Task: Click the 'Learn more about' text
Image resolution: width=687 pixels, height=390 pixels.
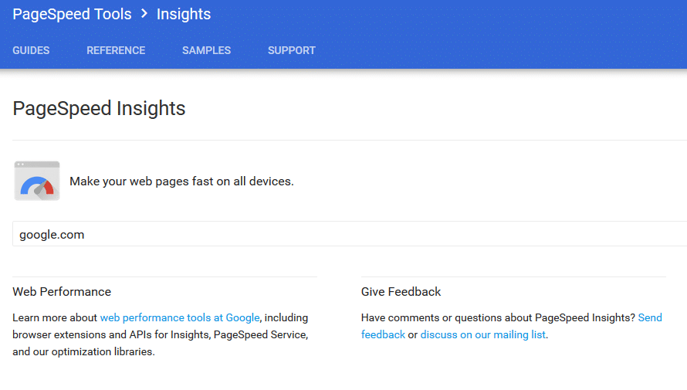Action: coord(55,317)
